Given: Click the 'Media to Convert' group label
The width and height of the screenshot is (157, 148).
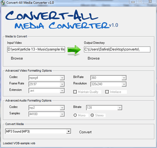Looking at the screenshot, I should tap(16, 36).
